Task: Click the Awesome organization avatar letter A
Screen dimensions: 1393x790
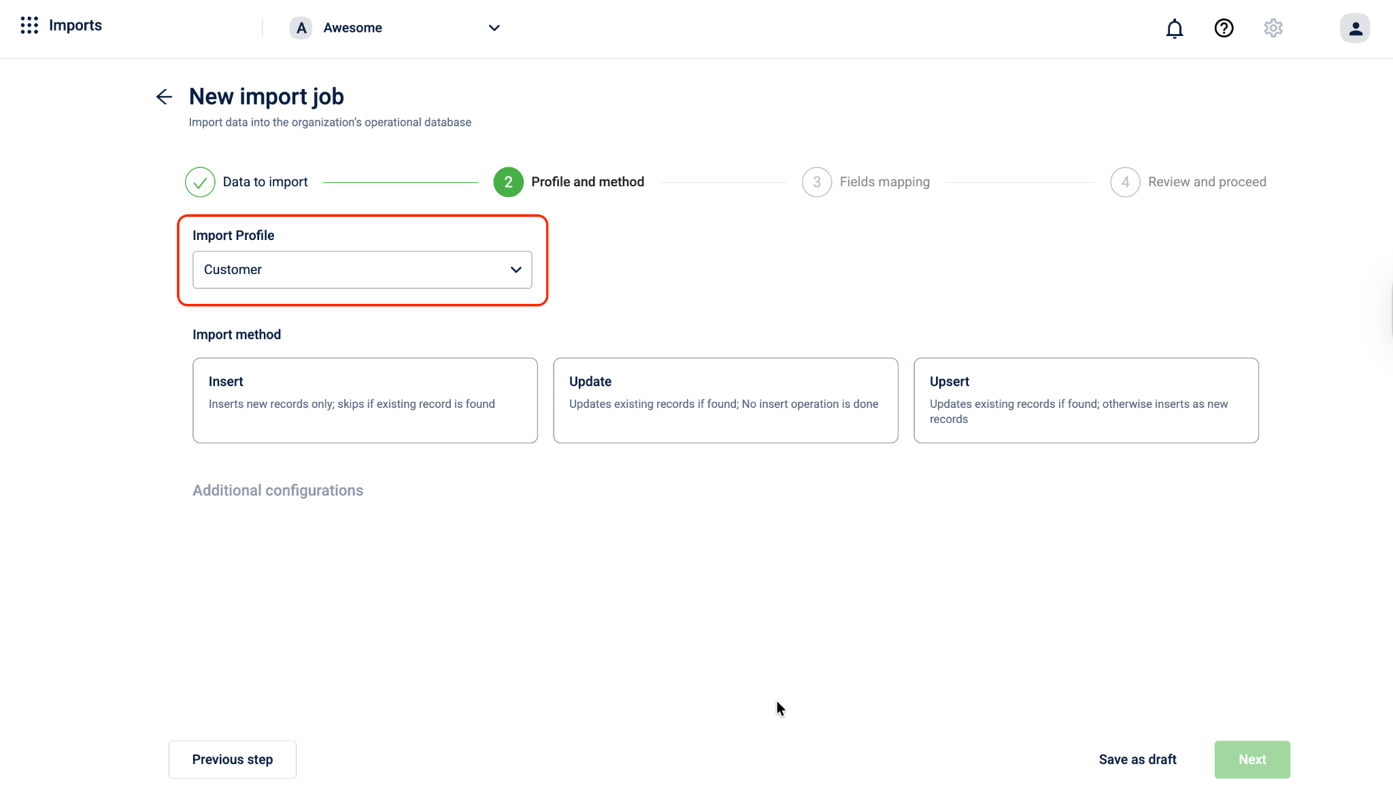Action: pos(301,28)
